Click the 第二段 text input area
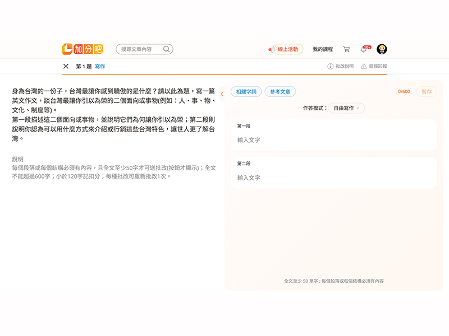The width and height of the screenshot is (449, 336). (334, 178)
